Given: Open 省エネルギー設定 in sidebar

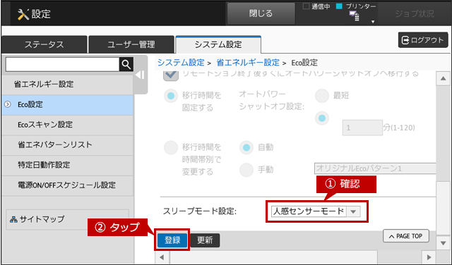Looking at the screenshot, I should (68, 85).
